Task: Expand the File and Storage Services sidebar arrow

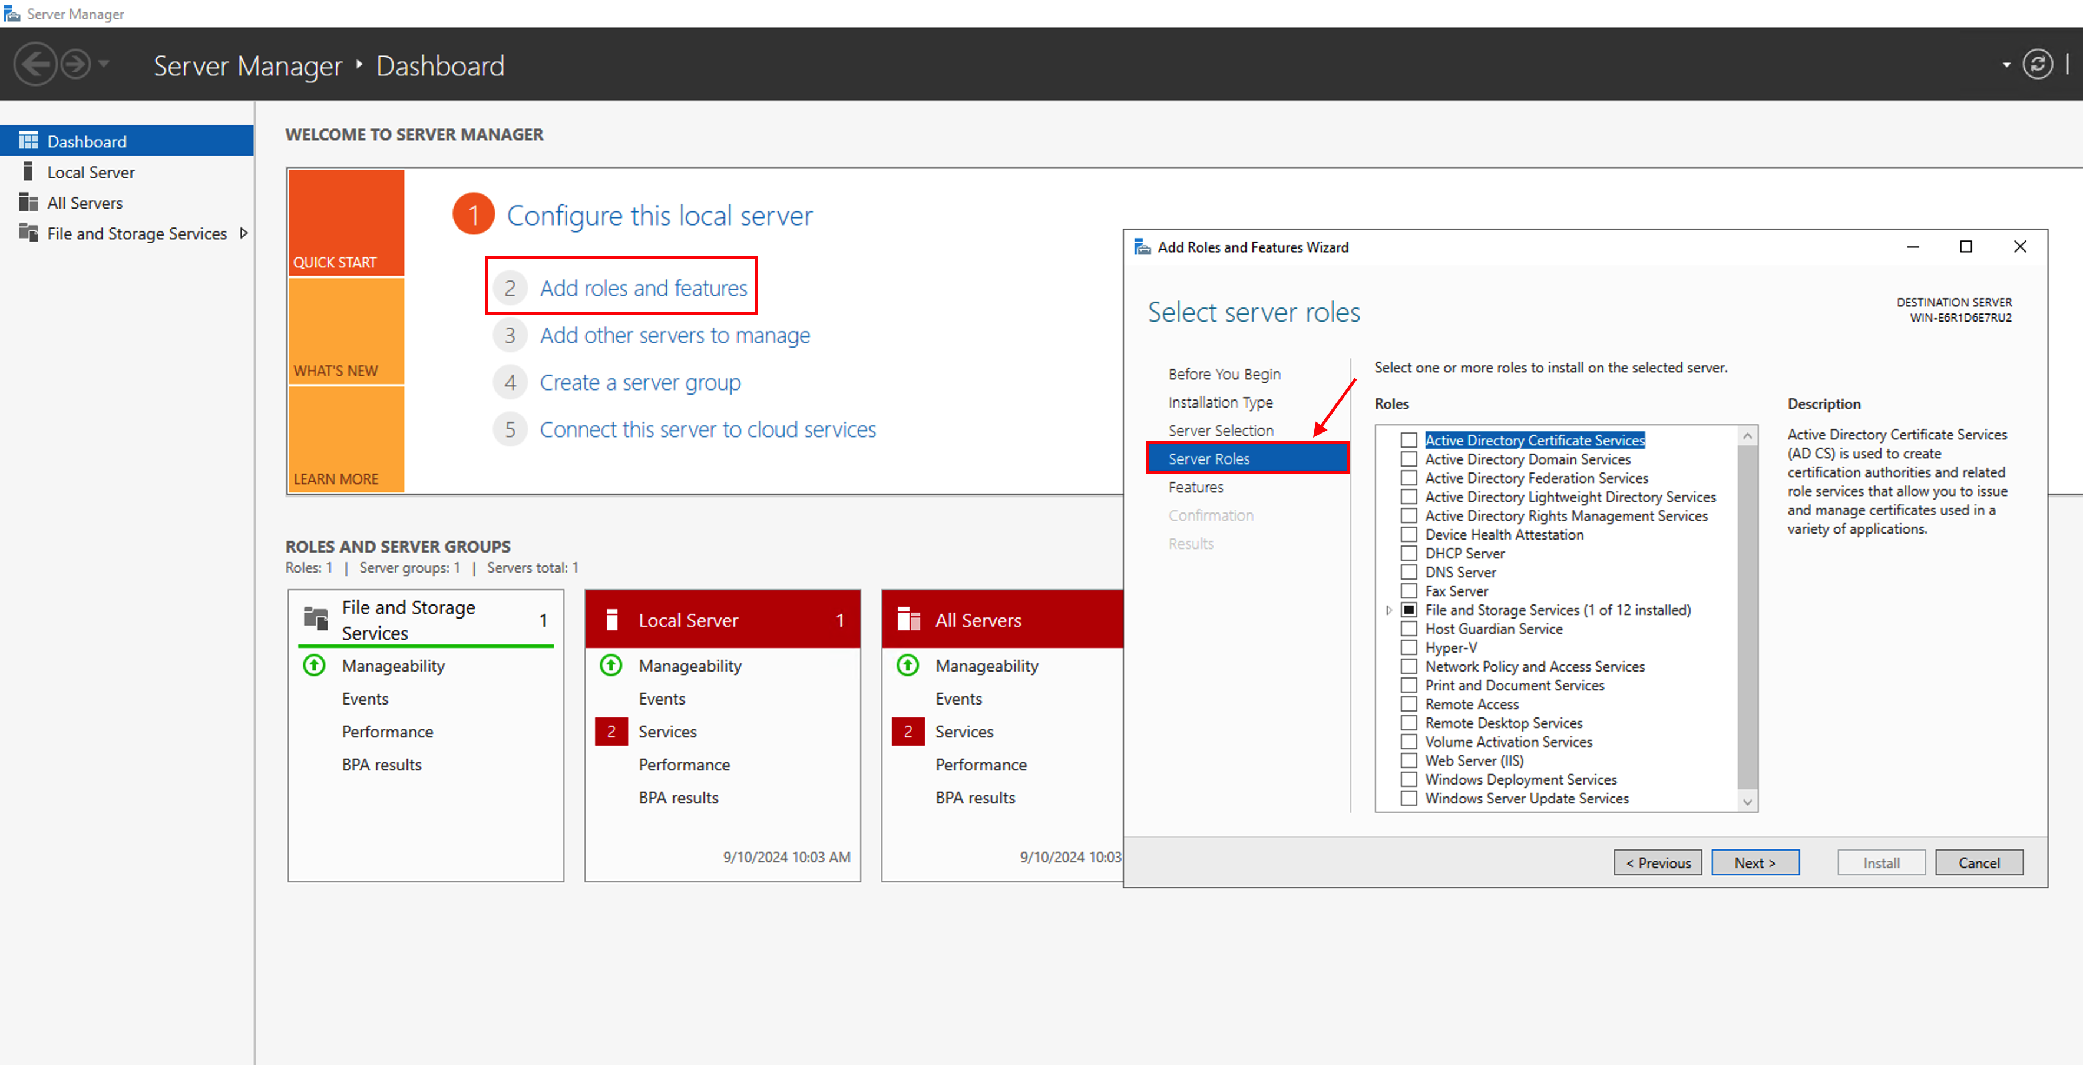Action: pyautogui.click(x=243, y=233)
